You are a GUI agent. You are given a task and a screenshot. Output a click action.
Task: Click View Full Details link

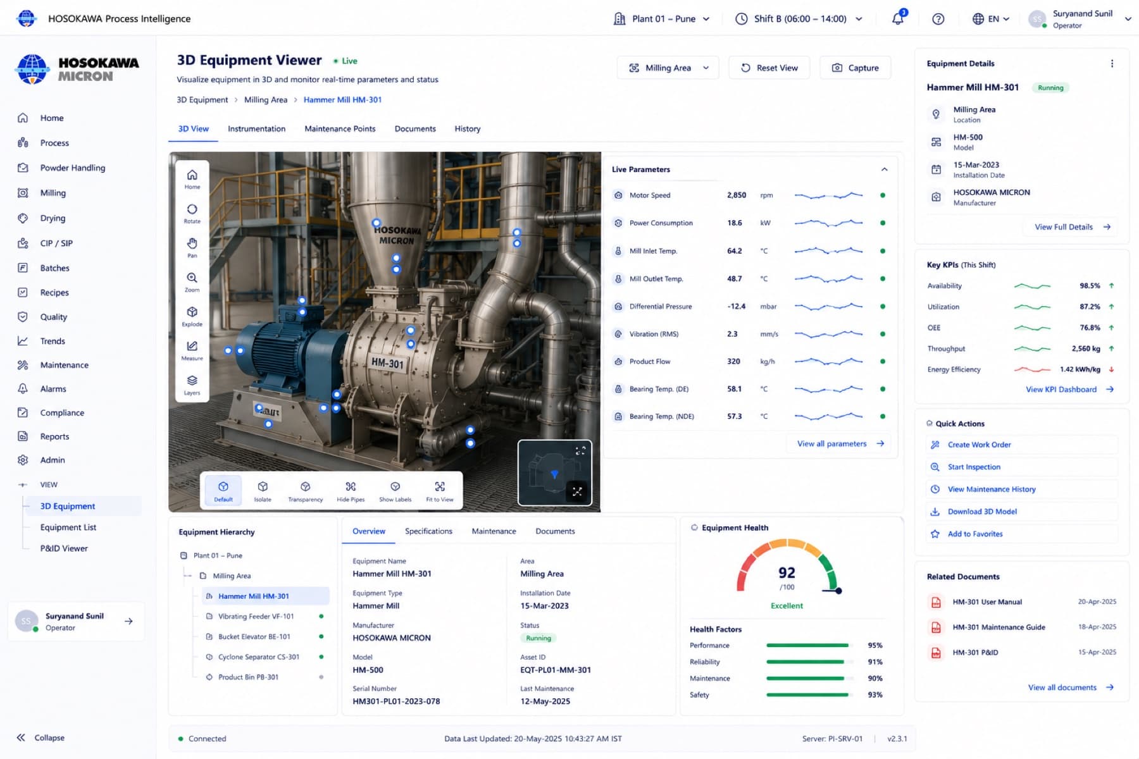tap(1073, 227)
